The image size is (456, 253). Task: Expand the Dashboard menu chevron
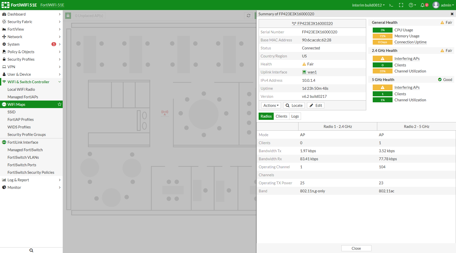click(60, 14)
